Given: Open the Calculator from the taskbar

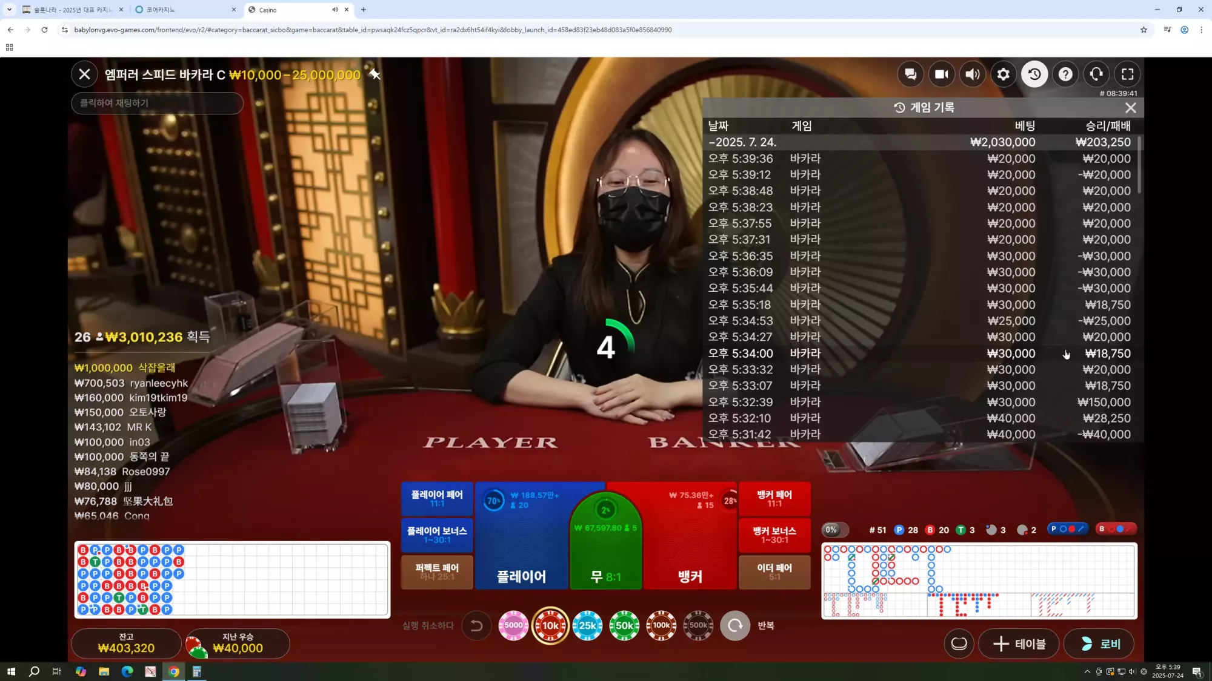Looking at the screenshot, I should pos(197,671).
